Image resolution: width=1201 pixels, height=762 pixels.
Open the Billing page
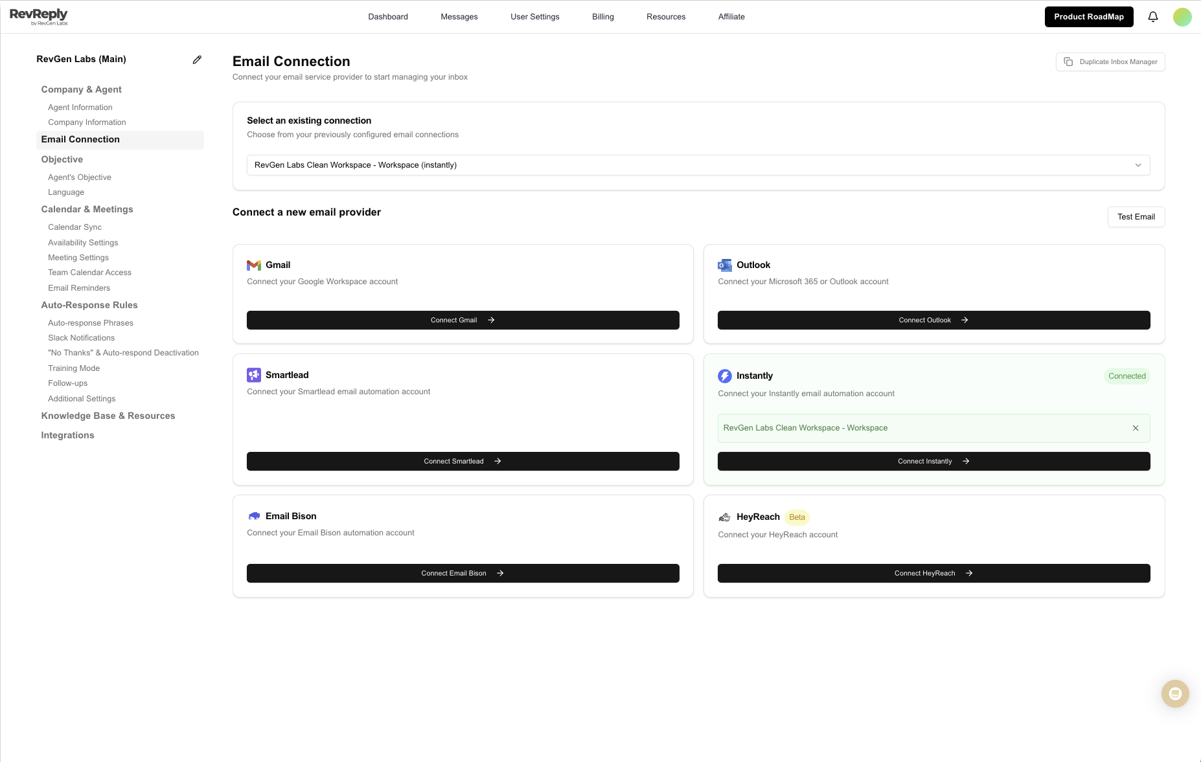pyautogui.click(x=603, y=17)
